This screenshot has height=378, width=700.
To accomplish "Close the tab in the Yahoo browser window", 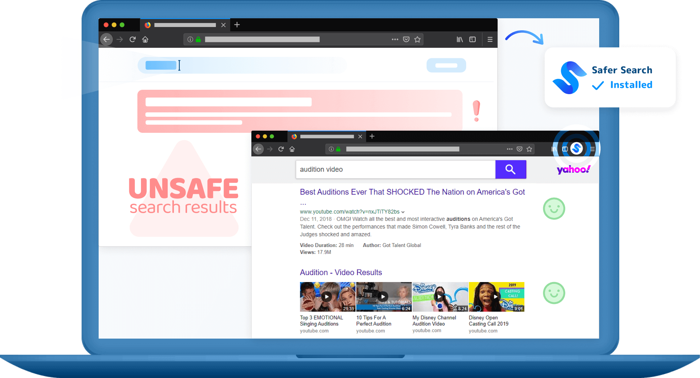I will [360, 136].
